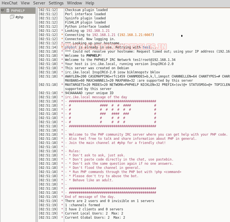Click 'Perl interface loaded' line
Image resolution: width=230 pixels, height=222 pixels.
point(85,14)
